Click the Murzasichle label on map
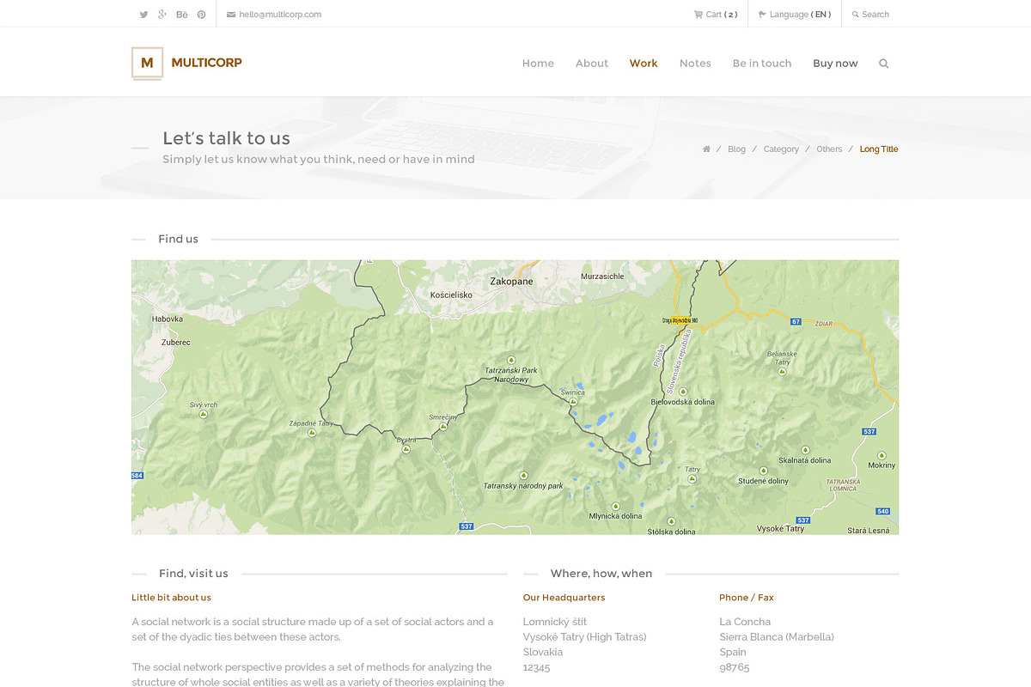 [x=602, y=277]
